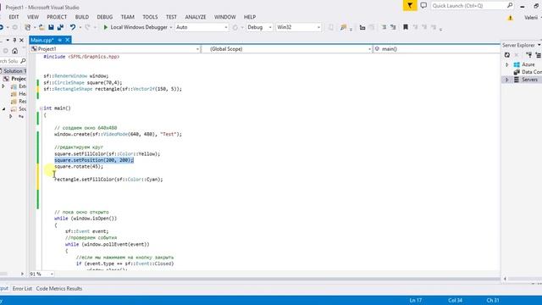Open the TOOLS menu
This screenshot has height=305, width=542.
[150, 17]
